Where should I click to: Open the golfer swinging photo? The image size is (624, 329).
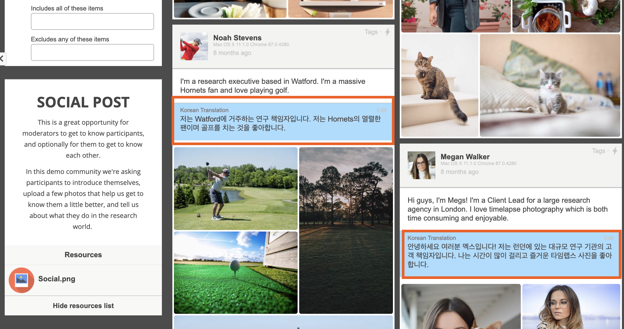[x=236, y=189]
